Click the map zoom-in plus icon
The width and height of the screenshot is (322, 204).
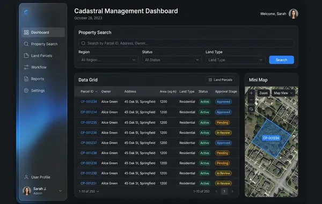coord(251,93)
